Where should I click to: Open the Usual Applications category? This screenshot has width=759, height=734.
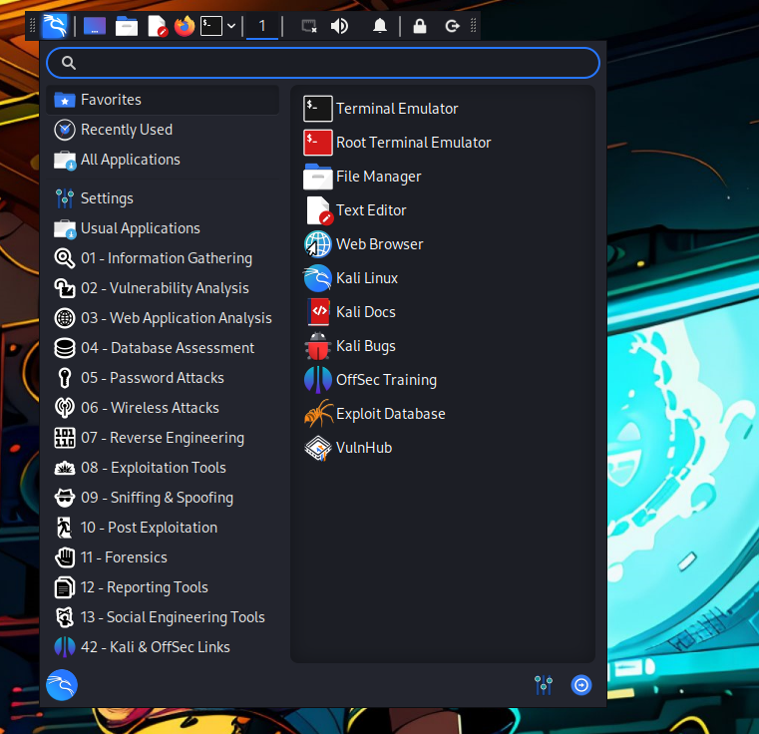pyautogui.click(x=163, y=228)
